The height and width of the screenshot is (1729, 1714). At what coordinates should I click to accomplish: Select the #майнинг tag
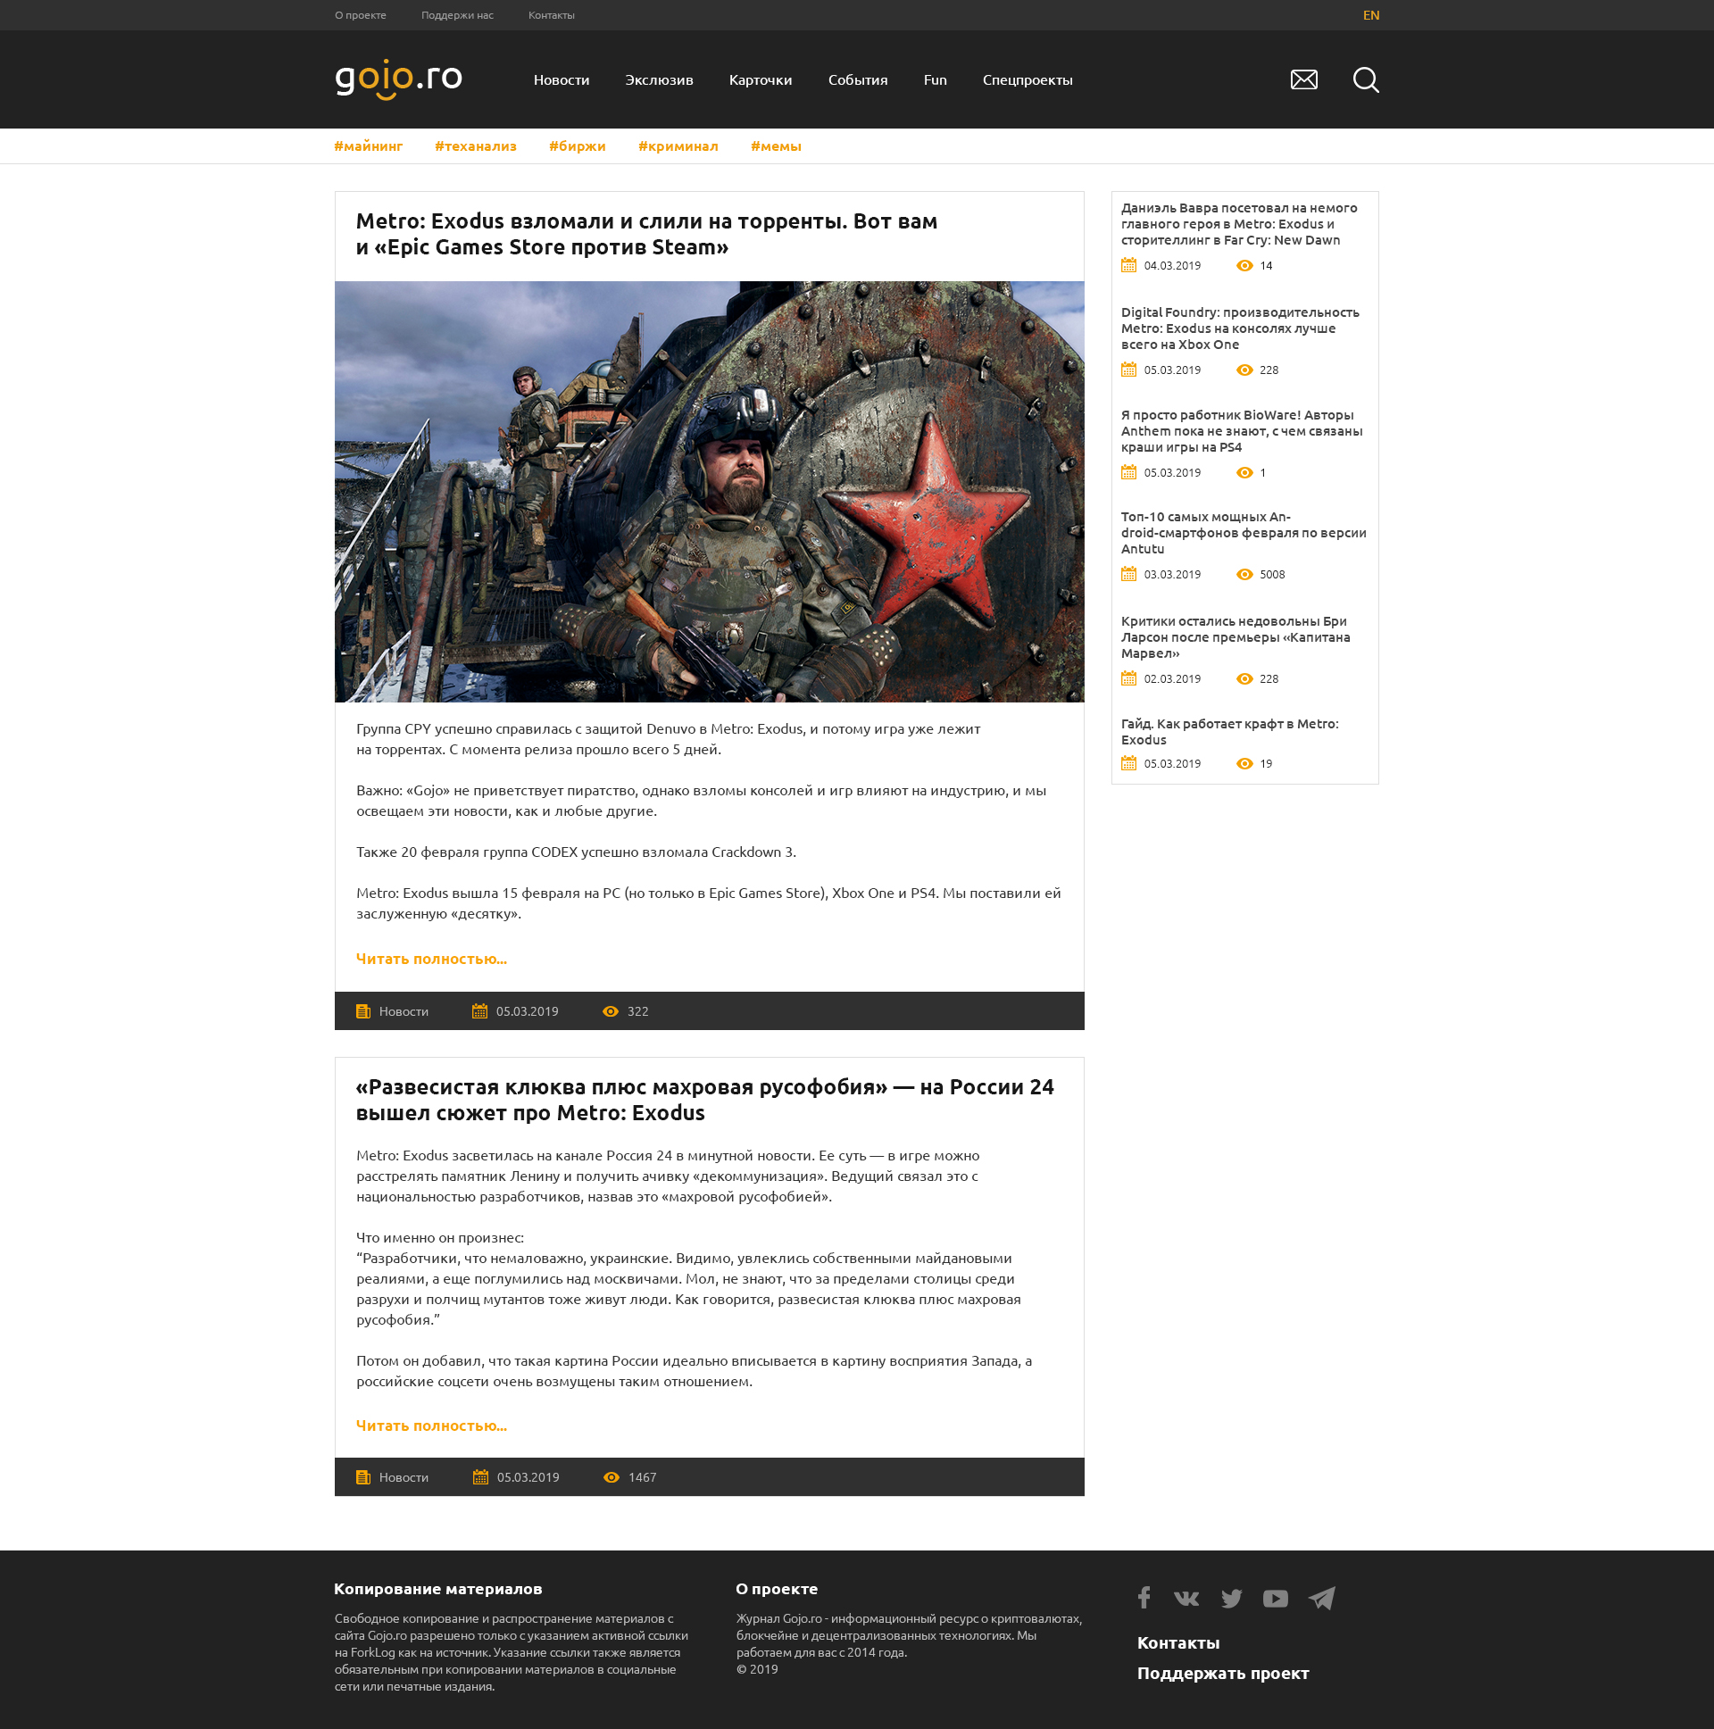(x=368, y=145)
